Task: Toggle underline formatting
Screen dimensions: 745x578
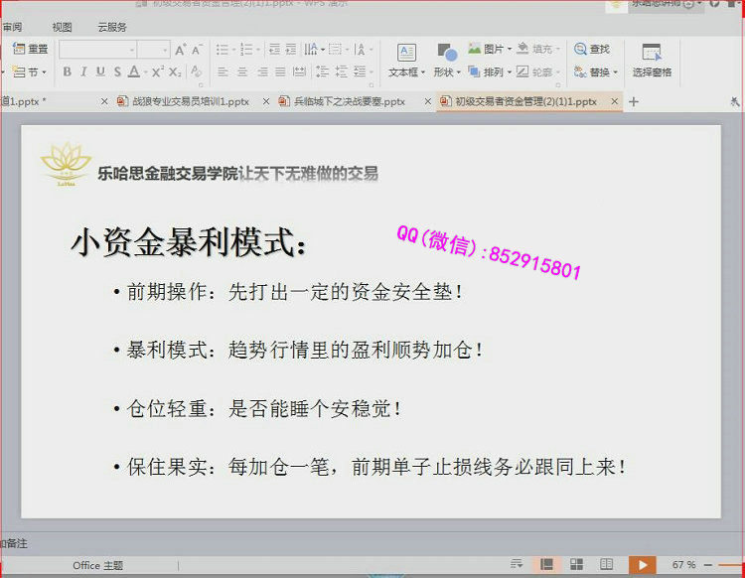Action: [100, 72]
